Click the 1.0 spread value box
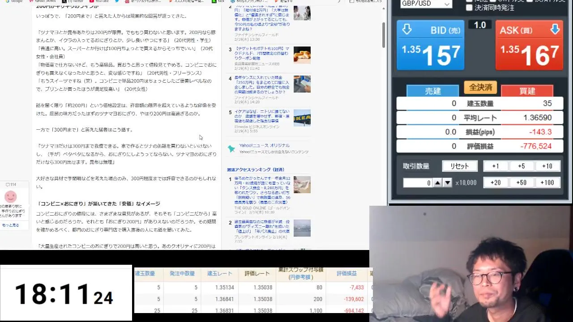The height and width of the screenshot is (322, 573). [480, 25]
